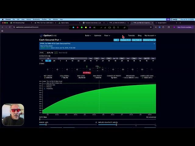
Task: Select the circle drawing tool
Action: (x=114, y=27)
